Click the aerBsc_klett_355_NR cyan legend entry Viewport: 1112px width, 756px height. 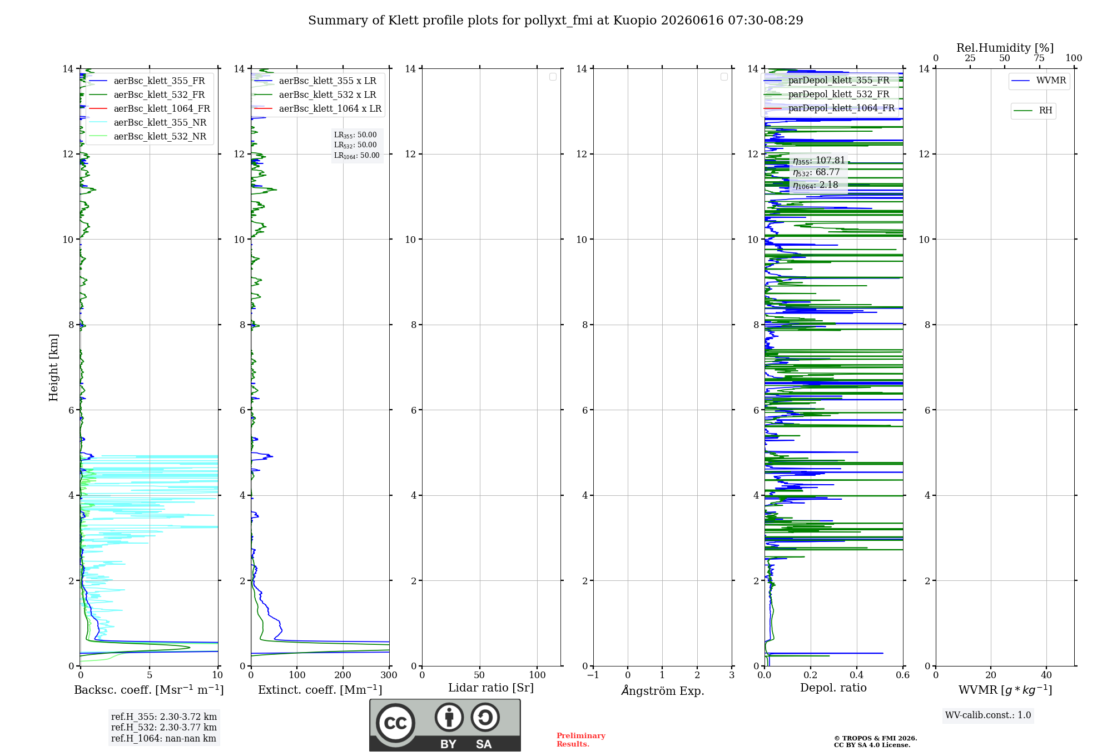coord(148,122)
